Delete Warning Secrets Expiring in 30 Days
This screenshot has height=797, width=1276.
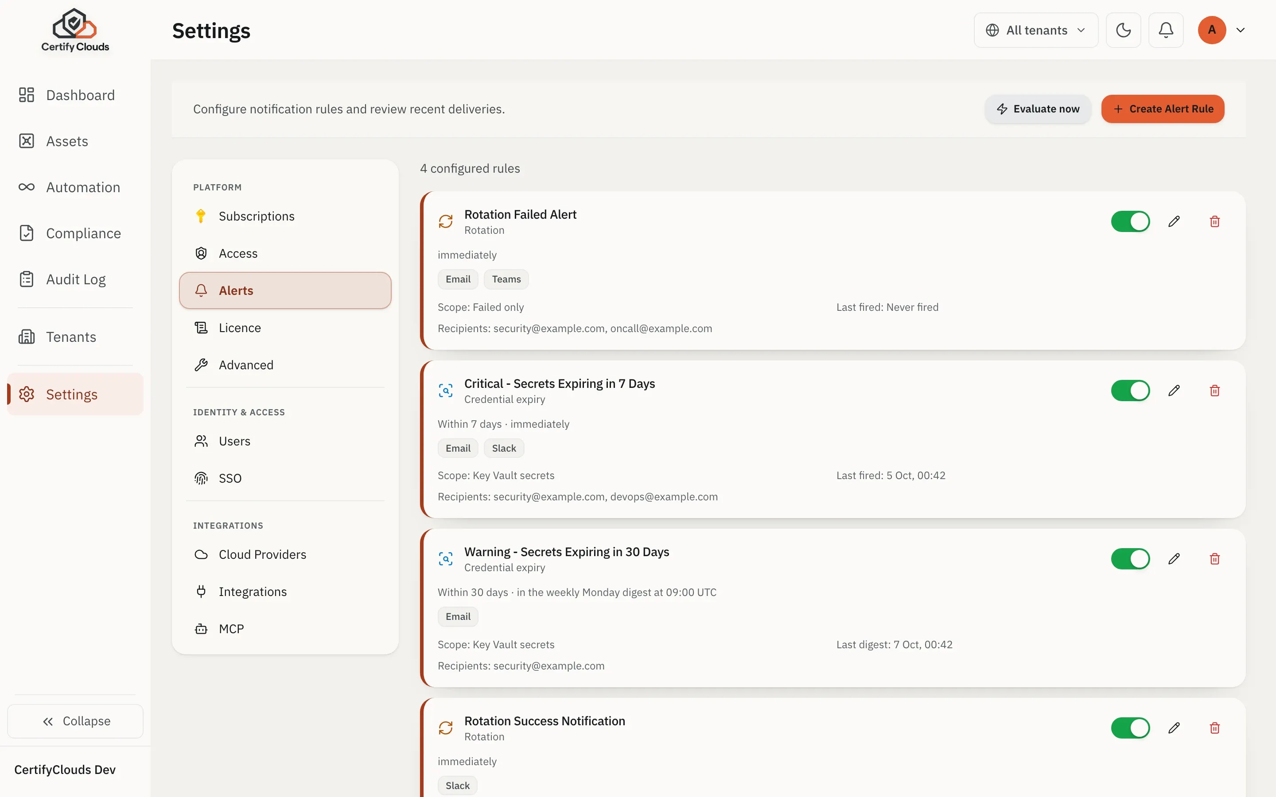click(1215, 559)
